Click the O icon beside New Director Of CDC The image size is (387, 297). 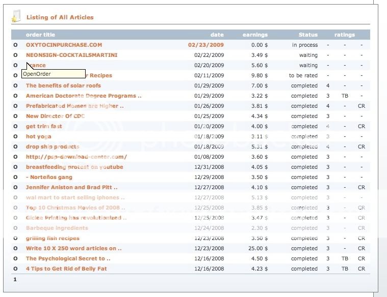click(15, 116)
